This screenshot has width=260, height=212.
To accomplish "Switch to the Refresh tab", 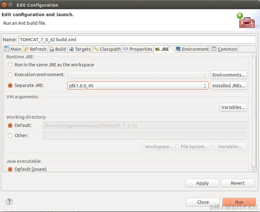I will [x=35, y=49].
